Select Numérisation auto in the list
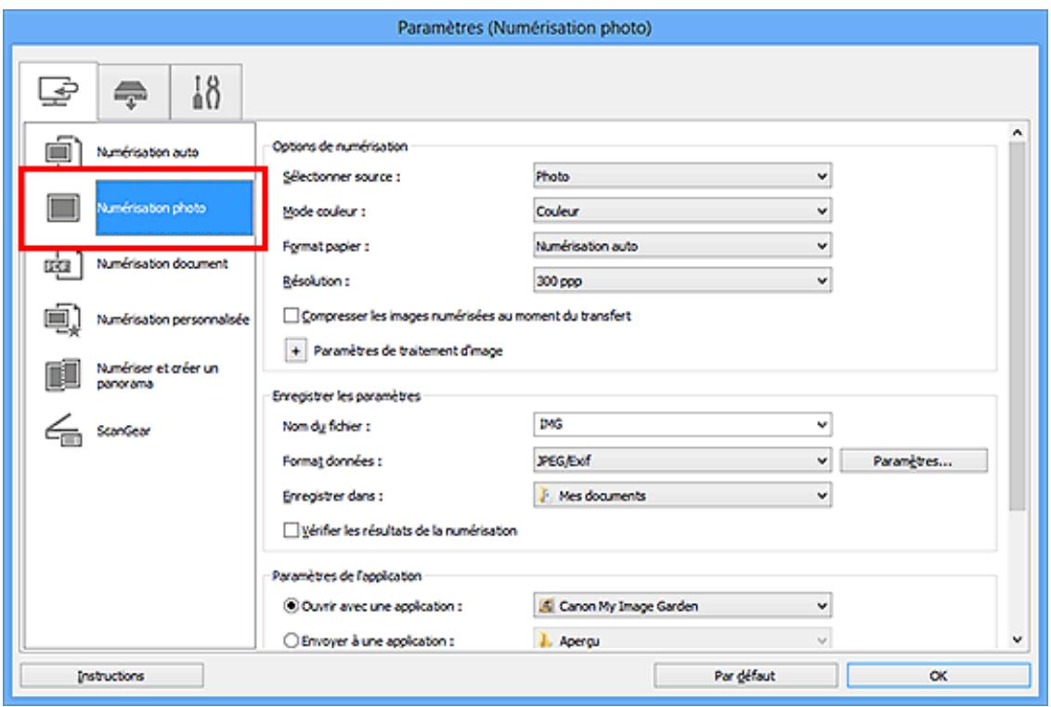The width and height of the screenshot is (1051, 707). click(148, 152)
